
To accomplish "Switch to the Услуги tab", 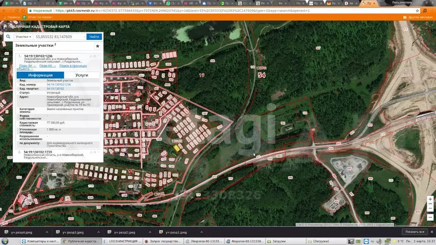I will click(x=82, y=75).
